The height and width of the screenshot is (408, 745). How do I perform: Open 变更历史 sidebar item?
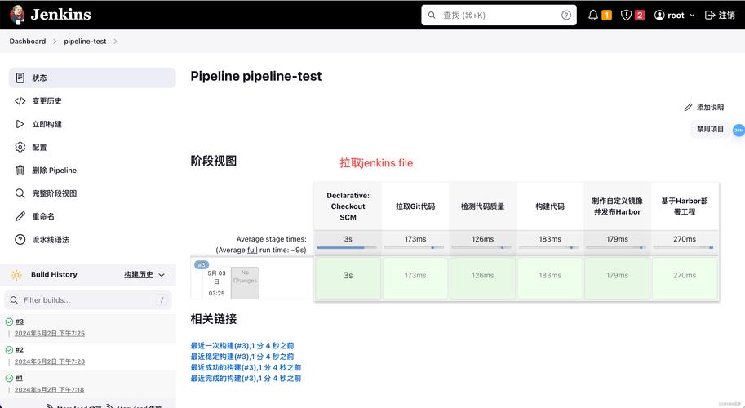(x=92, y=100)
